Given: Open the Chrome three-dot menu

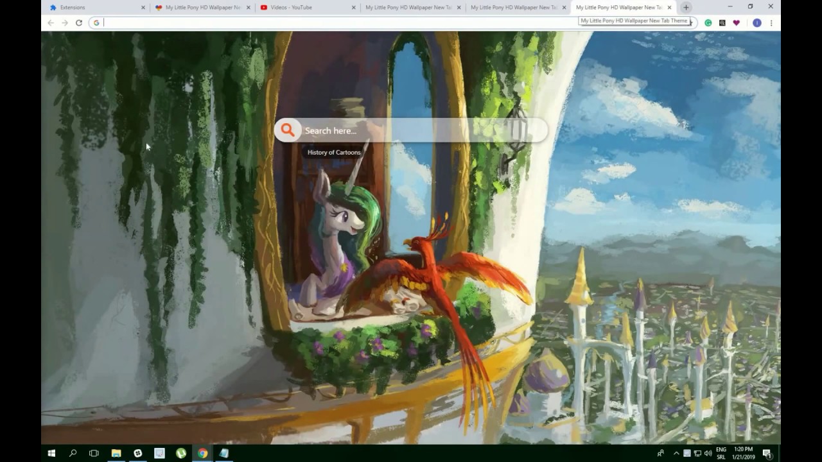Looking at the screenshot, I should tap(771, 23).
